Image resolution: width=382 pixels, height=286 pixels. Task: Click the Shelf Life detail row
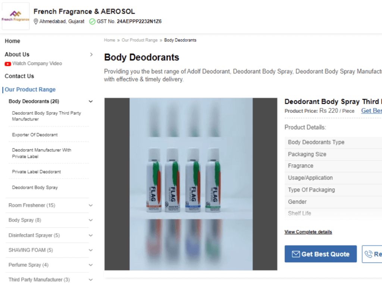click(x=333, y=213)
